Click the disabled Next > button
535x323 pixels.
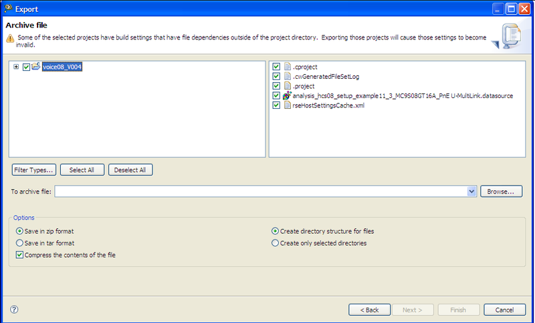coord(413,310)
